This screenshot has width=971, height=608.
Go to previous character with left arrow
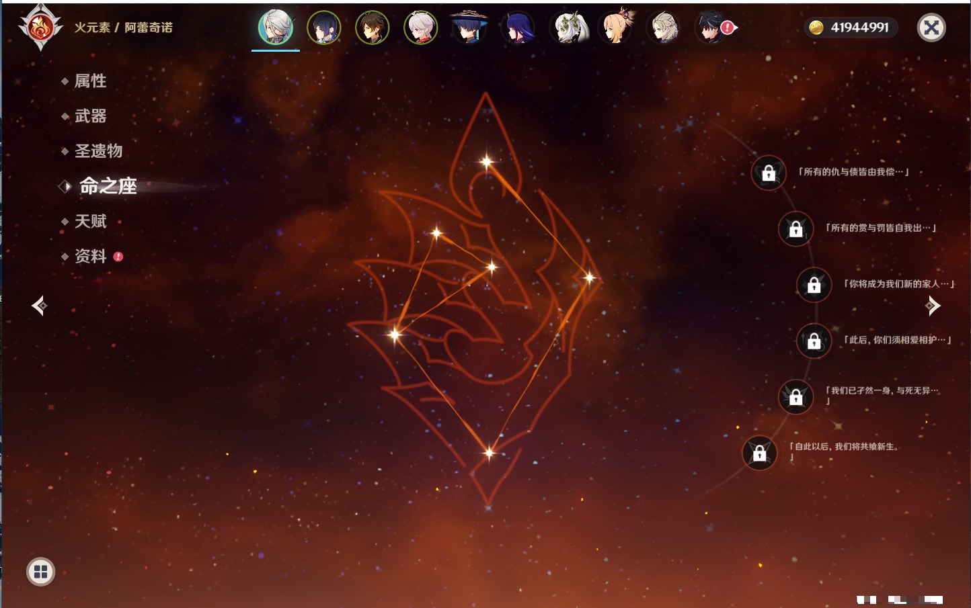[x=40, y=306]
